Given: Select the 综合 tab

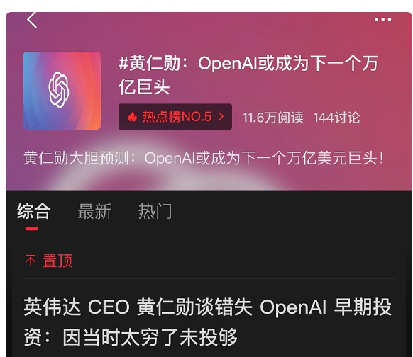Looking at the screenshot, I should point(34,211).
